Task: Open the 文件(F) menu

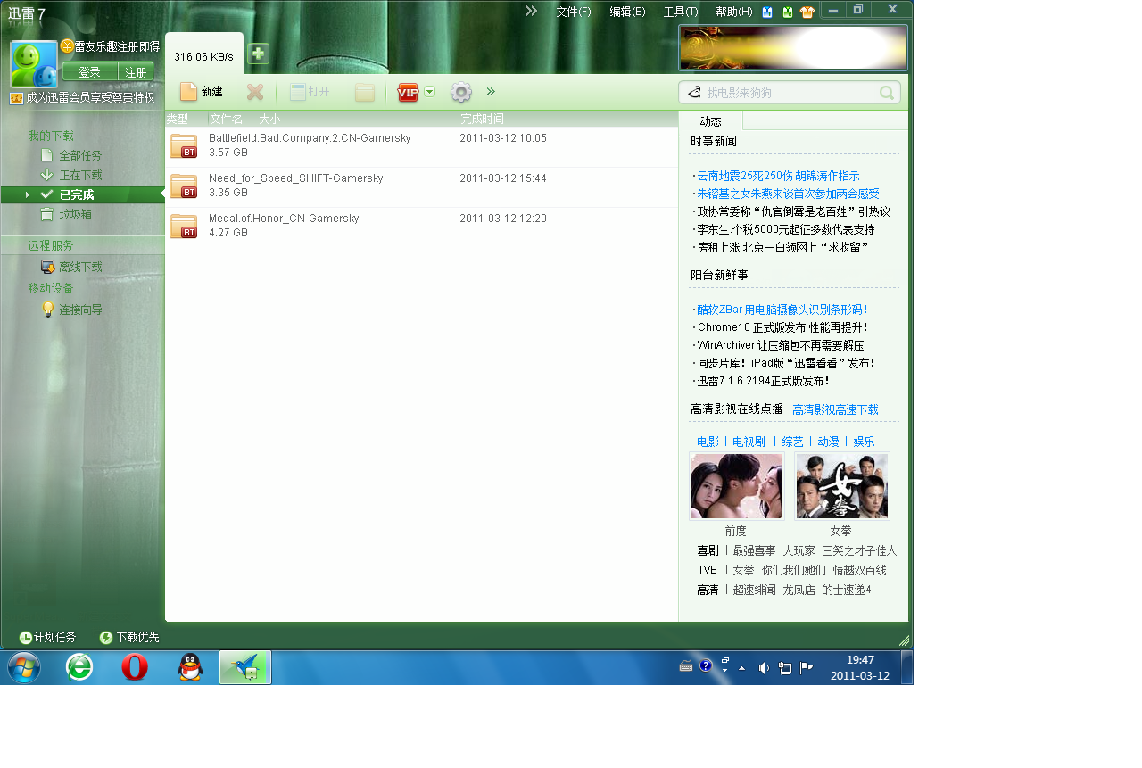Action: (x=574, y=12)
